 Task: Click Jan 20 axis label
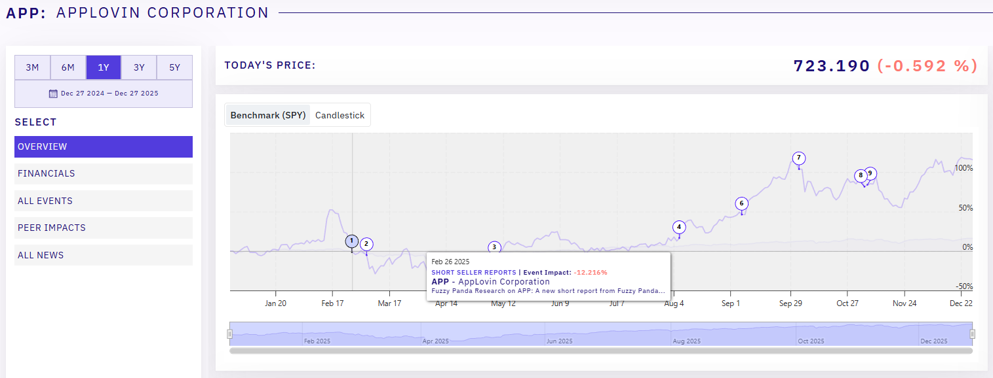pos(275,303)
